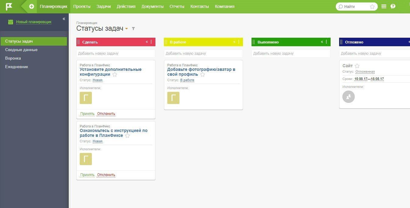The height and width of the screenshot is (208, 410).
Task: Click Принять on the first task card
Action: (87, 114)
